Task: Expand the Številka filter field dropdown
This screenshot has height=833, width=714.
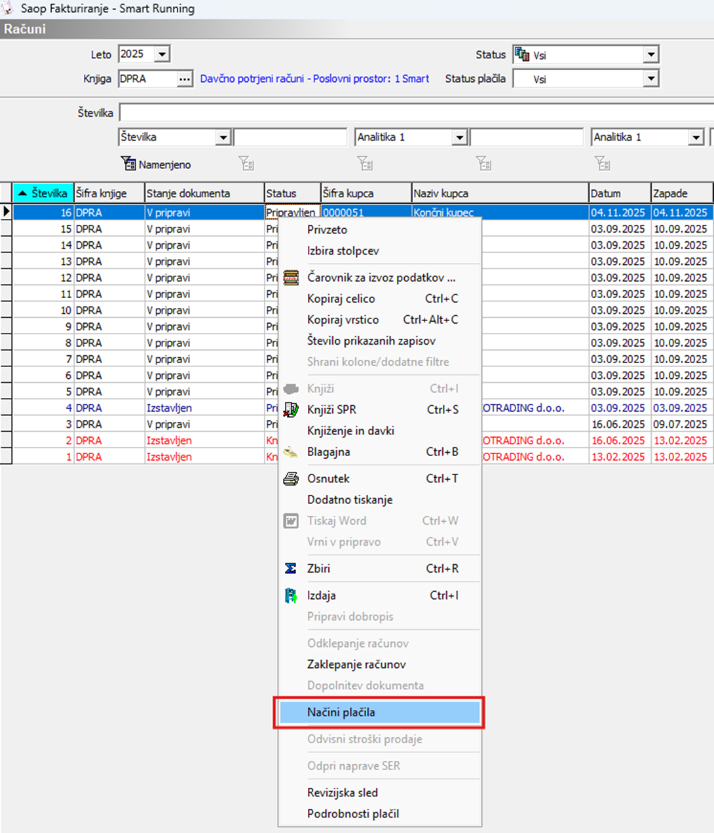Action: click(223, 137)
